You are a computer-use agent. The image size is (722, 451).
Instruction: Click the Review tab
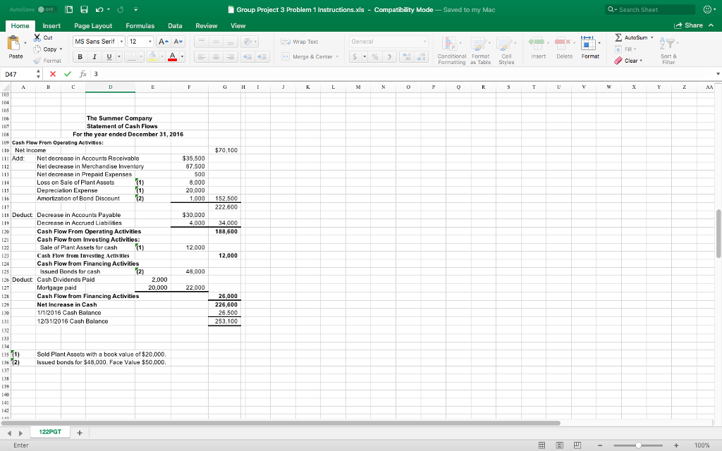(x=207, y=26)
